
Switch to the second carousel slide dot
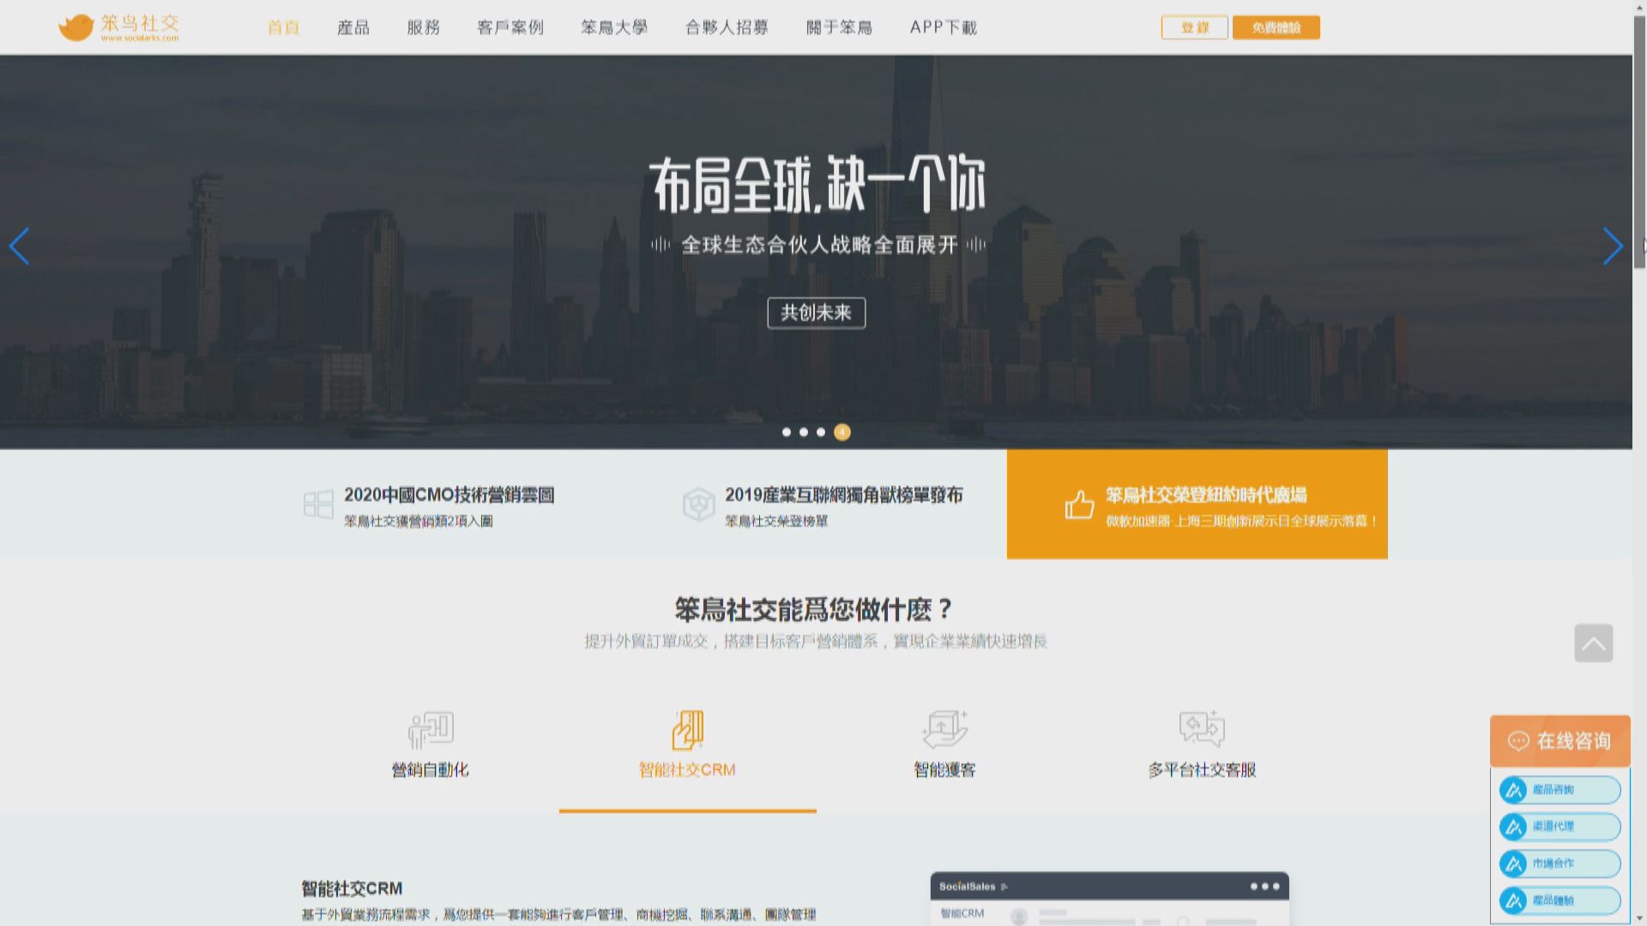[x=805, y=432]
